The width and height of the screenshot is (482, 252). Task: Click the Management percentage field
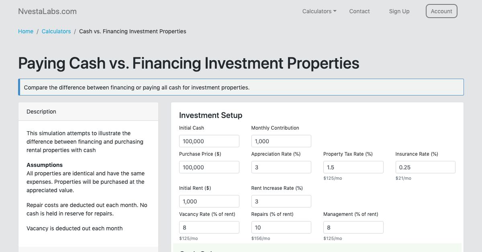(x=353, y=227)
